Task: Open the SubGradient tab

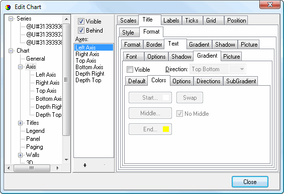Action: 241,81
